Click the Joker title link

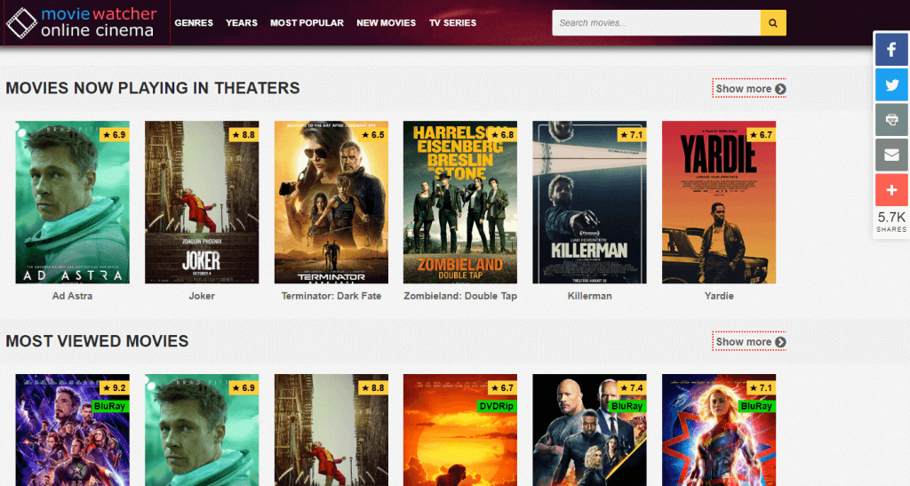coord(202,296)
